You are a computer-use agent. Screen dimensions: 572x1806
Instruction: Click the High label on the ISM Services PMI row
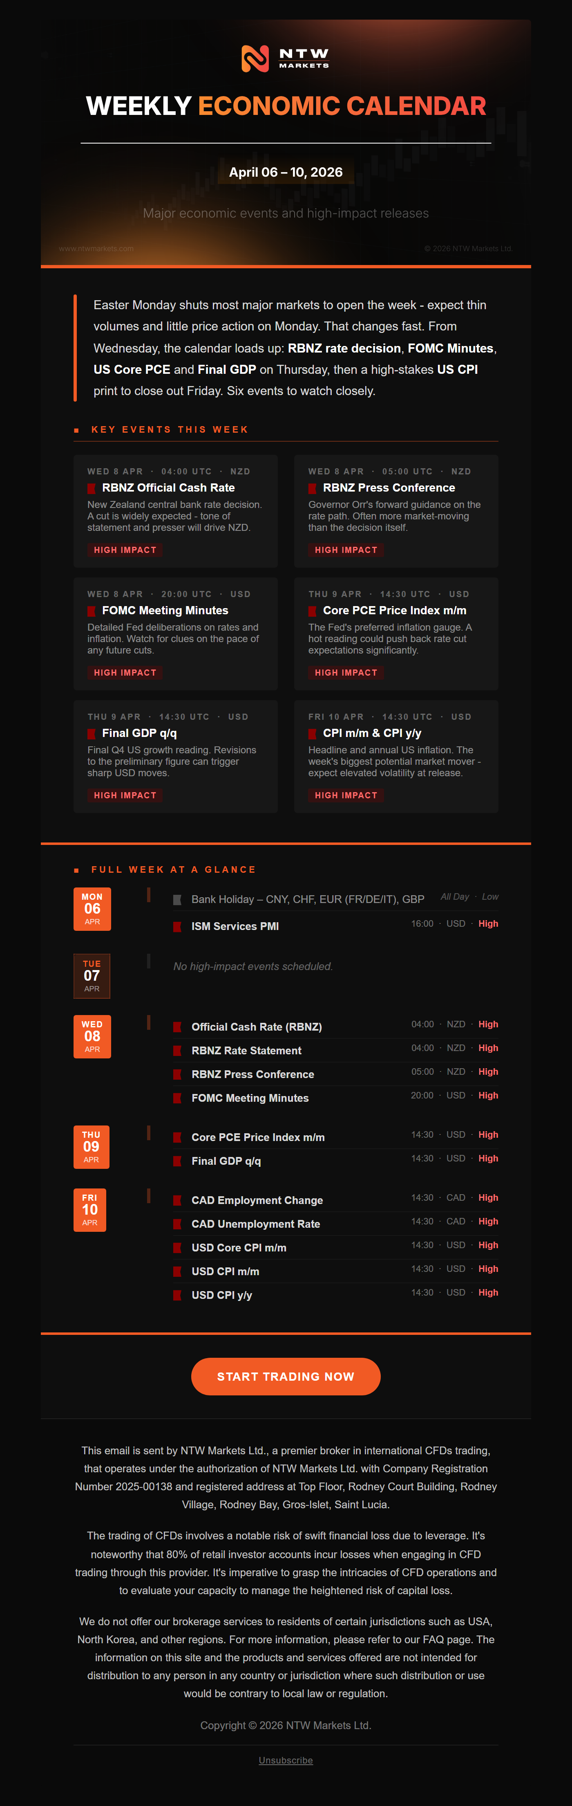pos(488,924)
